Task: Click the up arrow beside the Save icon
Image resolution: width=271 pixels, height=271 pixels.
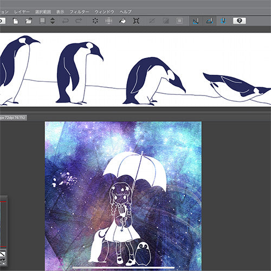Action: pos(53,19)
